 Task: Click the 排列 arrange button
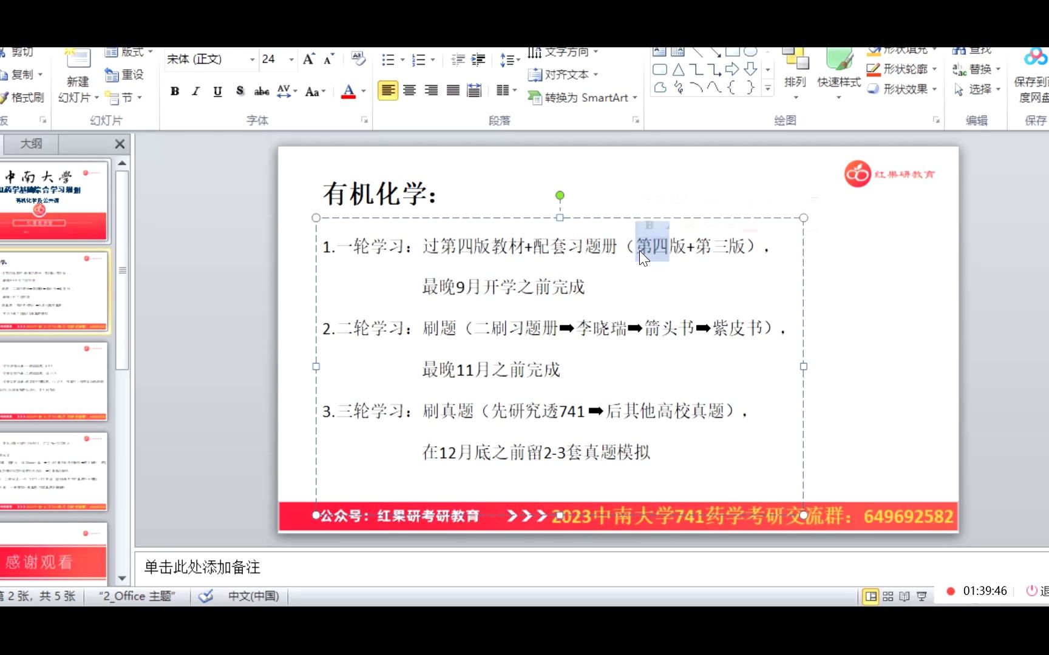pos(795,73)
